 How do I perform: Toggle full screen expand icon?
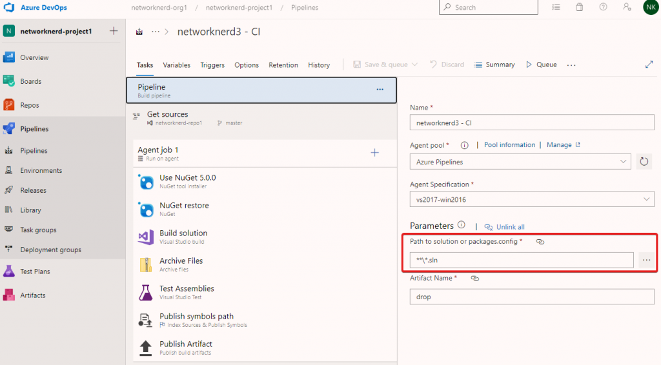coord(649,64)
